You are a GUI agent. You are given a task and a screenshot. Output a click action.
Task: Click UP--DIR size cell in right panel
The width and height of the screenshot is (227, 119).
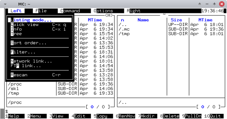[x=178, y=25]
